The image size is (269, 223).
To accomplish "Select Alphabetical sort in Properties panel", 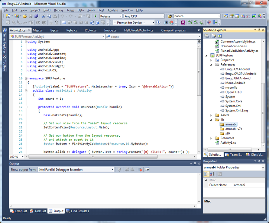I will pos(212,174).
